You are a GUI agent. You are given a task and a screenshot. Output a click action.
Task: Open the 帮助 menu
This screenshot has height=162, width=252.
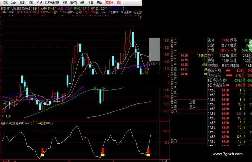coord(99,3)
